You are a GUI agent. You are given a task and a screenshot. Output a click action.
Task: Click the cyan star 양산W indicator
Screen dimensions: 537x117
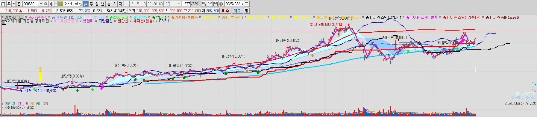[140, 18]
